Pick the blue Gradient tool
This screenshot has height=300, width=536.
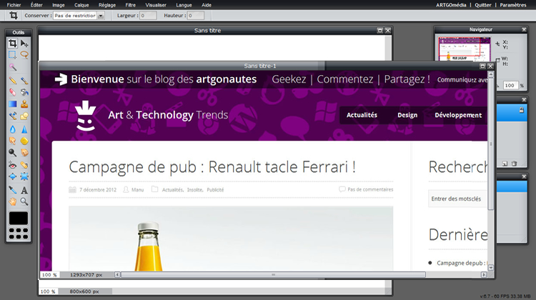click(x=13, y=104)
